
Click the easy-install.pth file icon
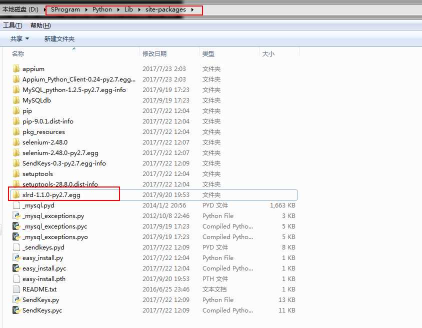[x=16, y=279]
